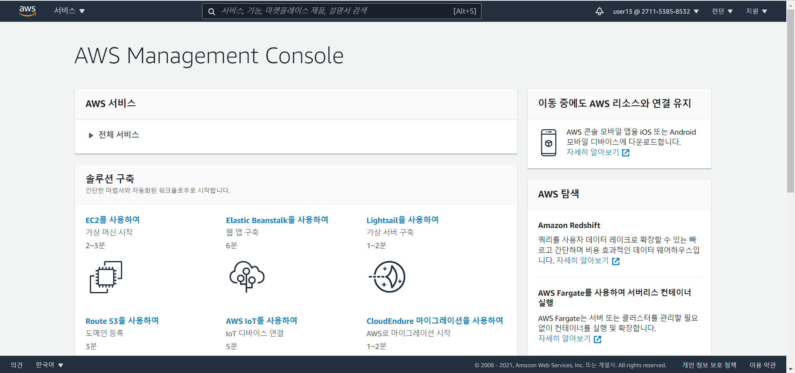Open 이용 약관 footer link
This screenshot has height=373, width=795.
pos(763,365)
